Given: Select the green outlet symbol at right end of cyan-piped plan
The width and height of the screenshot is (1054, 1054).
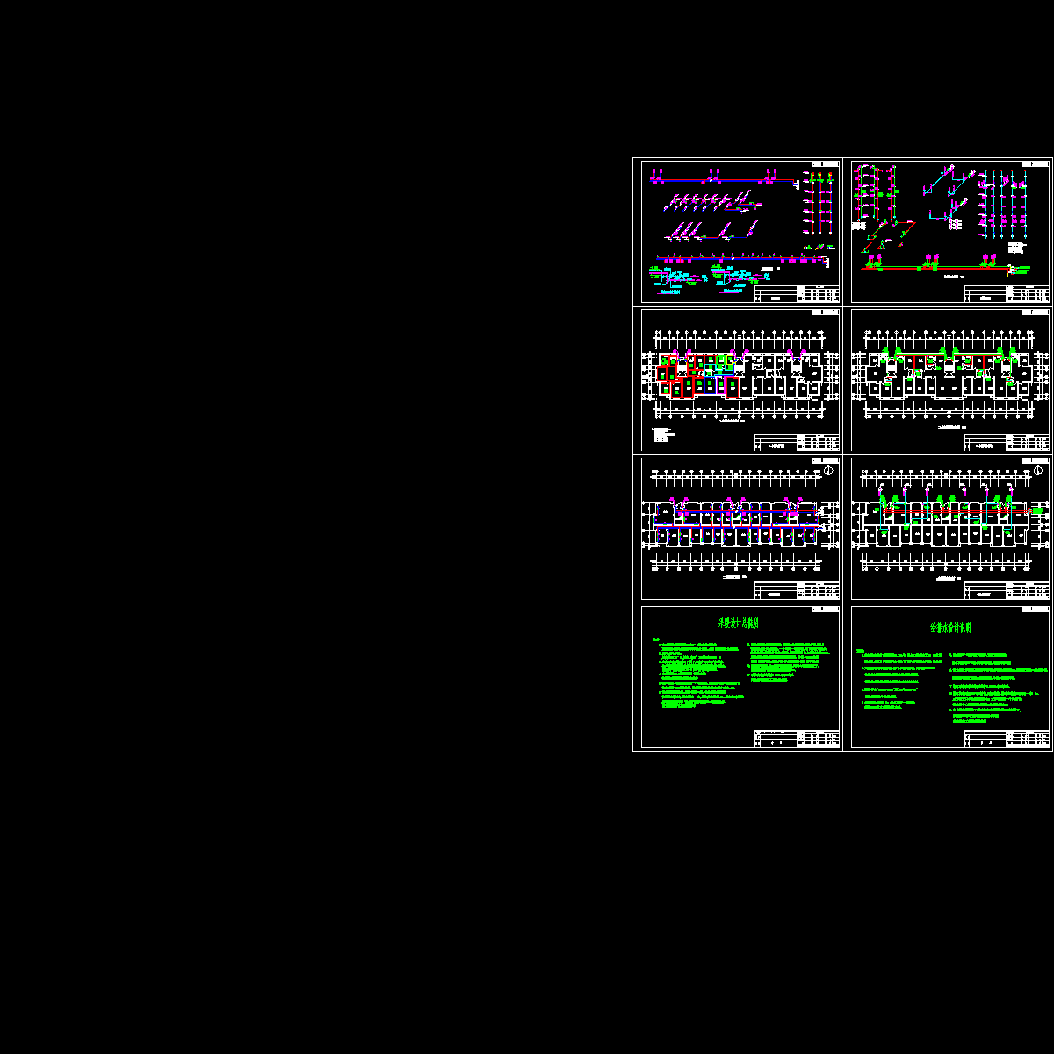Looking at the screenshot, I should (x=1038, y=509).
